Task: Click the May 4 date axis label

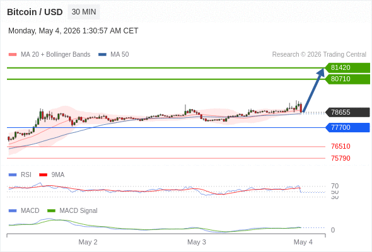Action: [x=303, y=243]
